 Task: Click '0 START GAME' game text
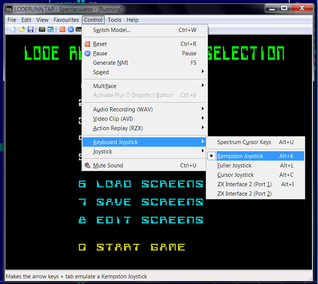[x=132, y=247]
